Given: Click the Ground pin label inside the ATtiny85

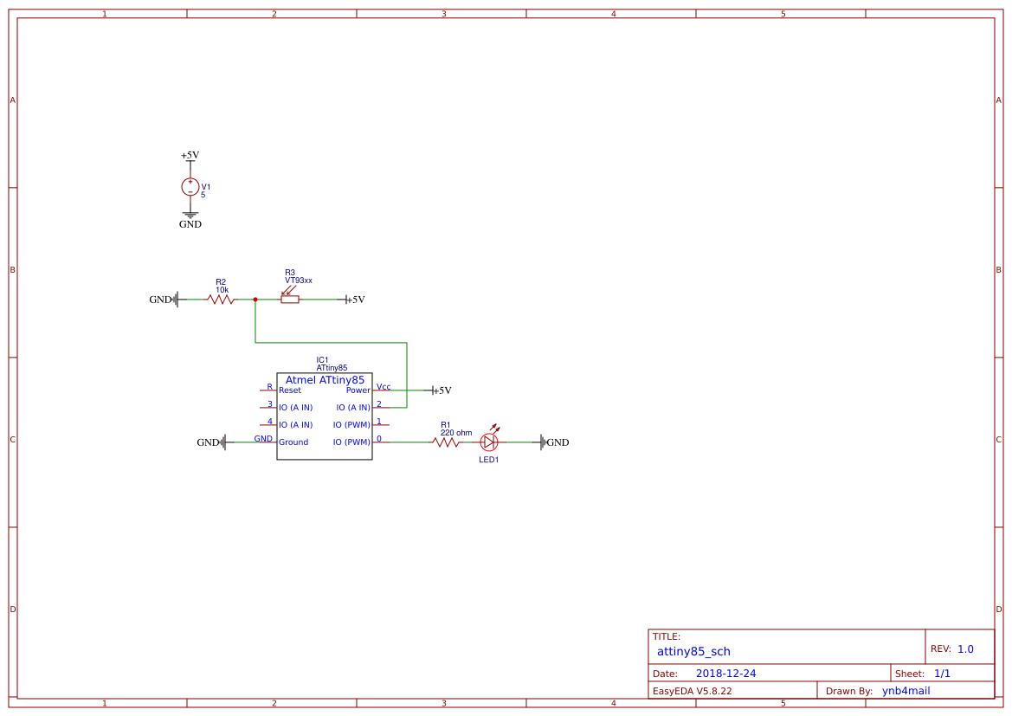Looking at the screenshot, I should (293, 442).
